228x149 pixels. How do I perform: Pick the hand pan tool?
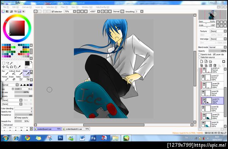point(15,67)
